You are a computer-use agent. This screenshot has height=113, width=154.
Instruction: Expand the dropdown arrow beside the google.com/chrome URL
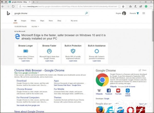tap(38, 73)
